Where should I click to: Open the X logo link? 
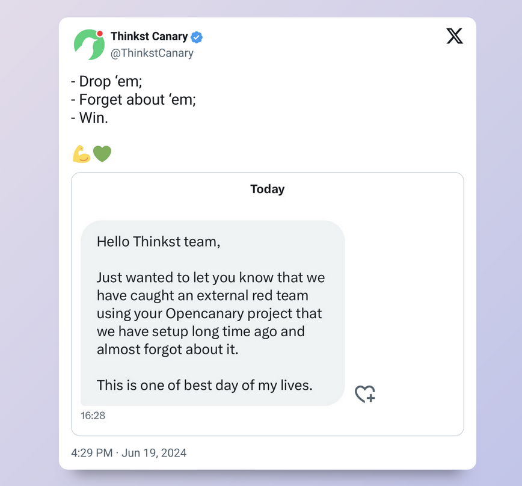point(455,37)
